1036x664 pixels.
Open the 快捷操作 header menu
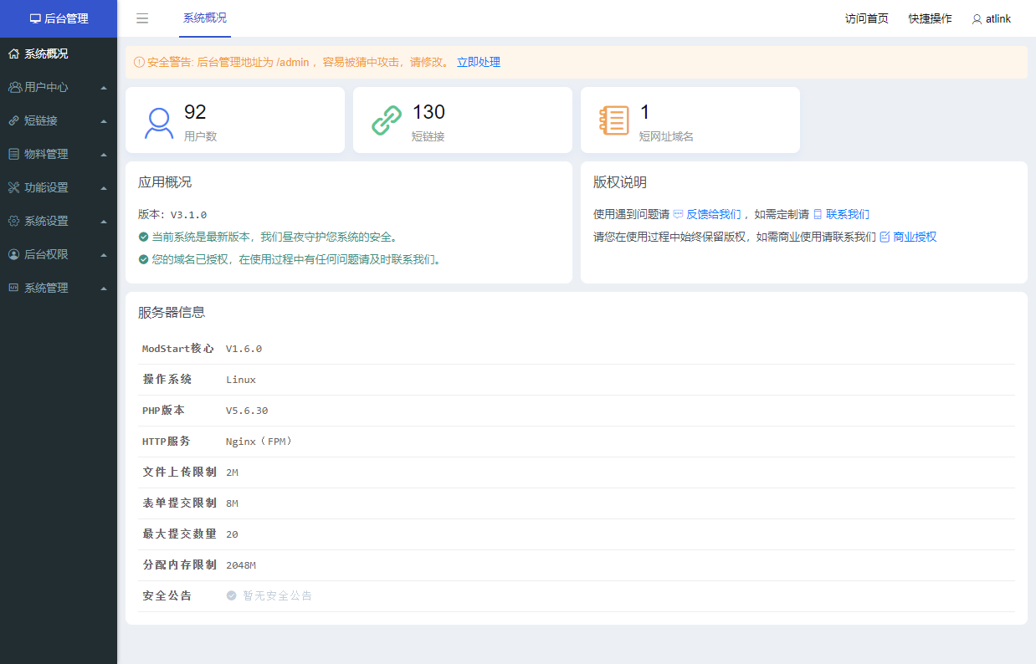click(931, 18)
